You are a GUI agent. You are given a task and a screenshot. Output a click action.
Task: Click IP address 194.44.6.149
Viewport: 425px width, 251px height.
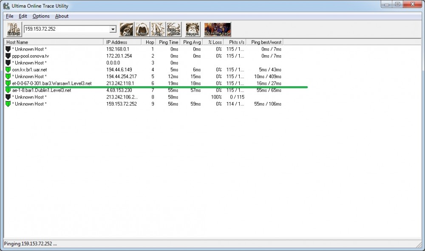[x=119, y=70]
